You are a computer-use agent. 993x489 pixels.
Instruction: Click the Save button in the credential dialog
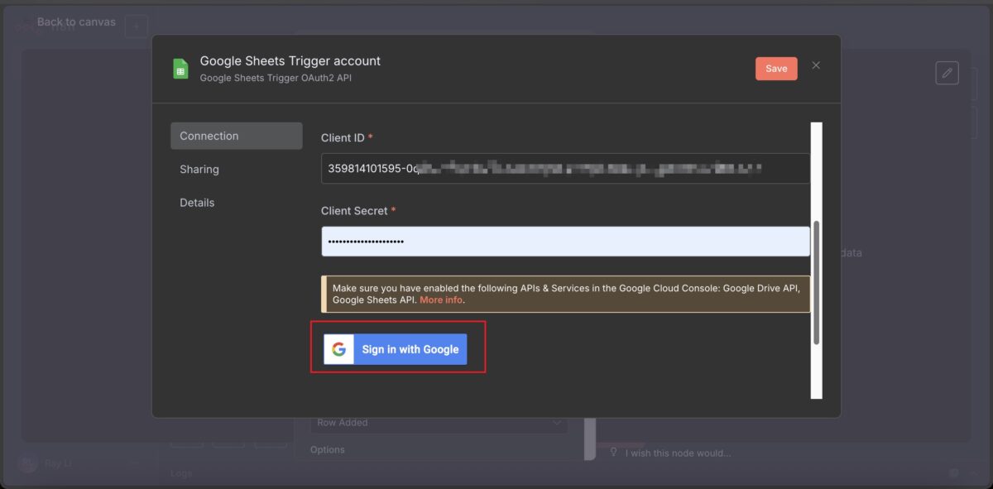tap(776, 69)
